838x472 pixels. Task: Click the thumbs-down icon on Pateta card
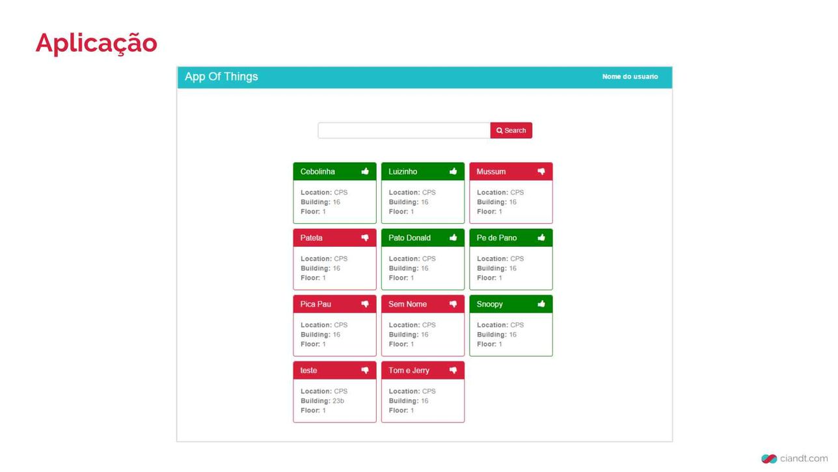pyautogui.click(x=365, y=238)
